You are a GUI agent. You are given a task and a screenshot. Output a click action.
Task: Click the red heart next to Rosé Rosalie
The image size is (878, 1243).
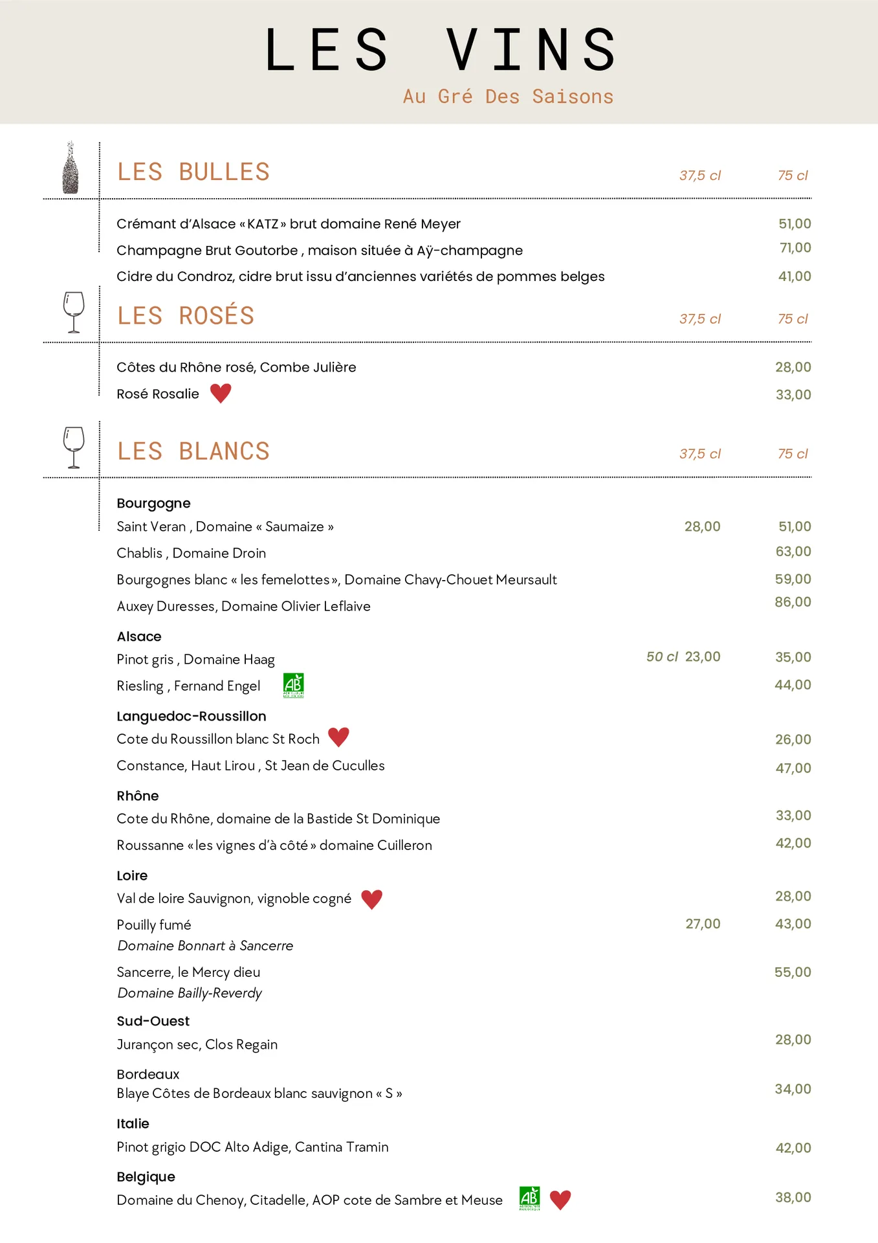pyautogui.click(x=221, y=393)
